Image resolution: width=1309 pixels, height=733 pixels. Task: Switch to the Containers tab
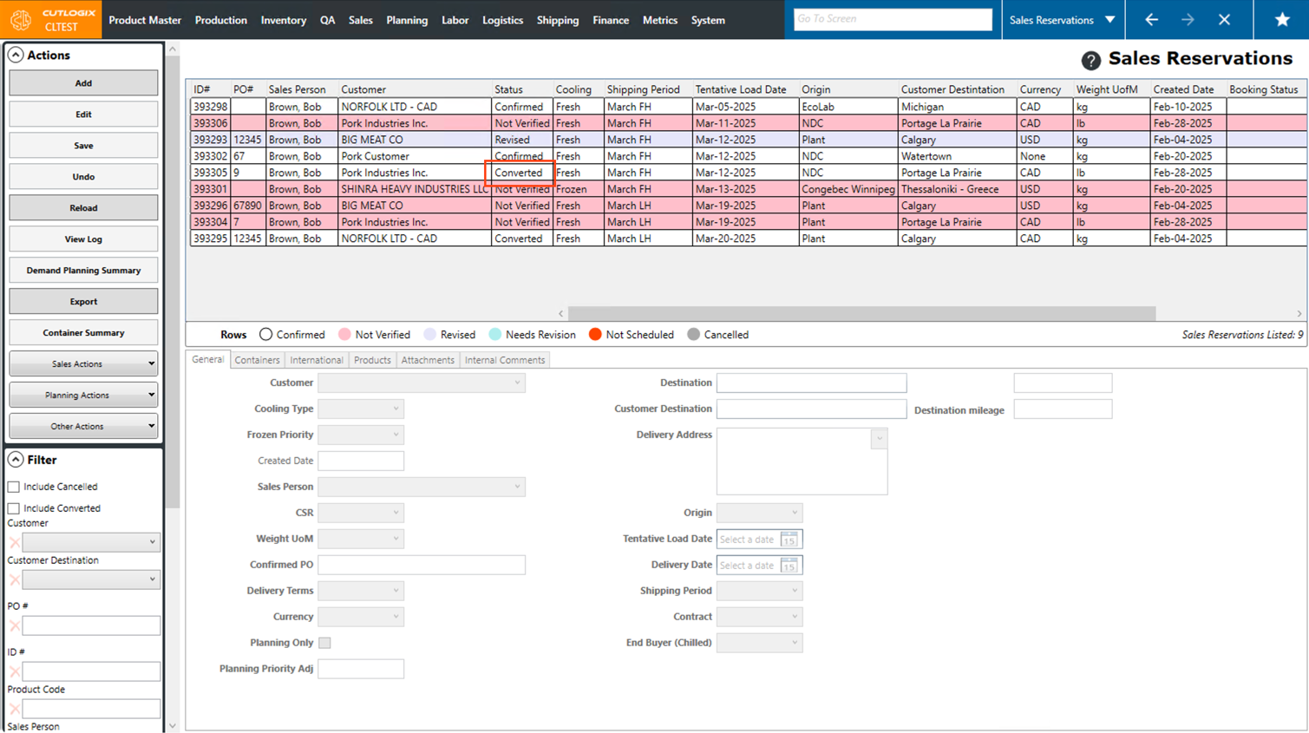pos(257,360)
